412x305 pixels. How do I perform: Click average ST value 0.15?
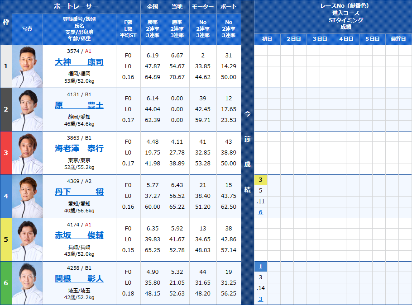tap(128, 250)
